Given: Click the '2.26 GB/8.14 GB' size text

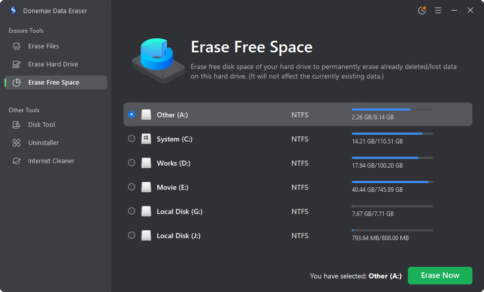Looking at the screenshot, I should coord(373,117).
